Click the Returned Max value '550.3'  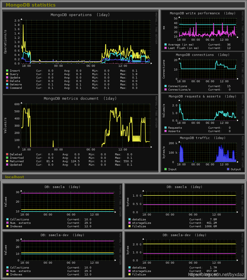click(128, 161)
